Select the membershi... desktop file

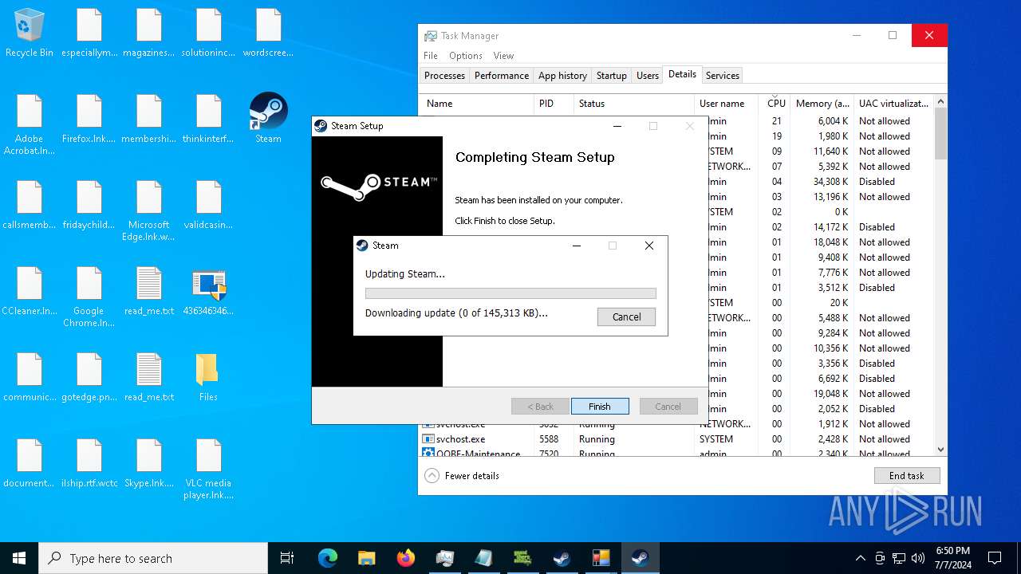click(148, 119)
